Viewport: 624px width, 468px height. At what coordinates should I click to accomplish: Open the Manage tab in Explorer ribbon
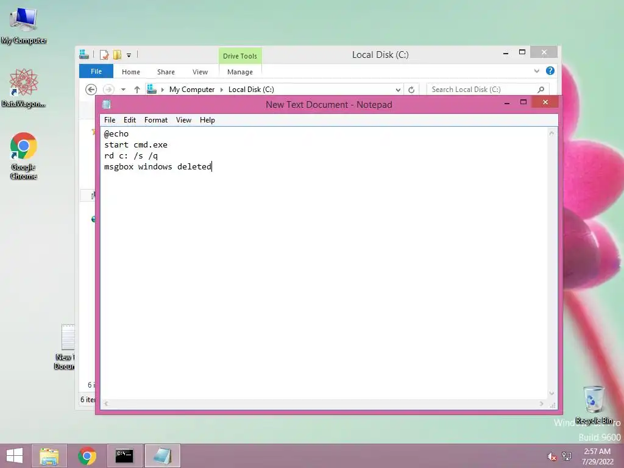240,72
